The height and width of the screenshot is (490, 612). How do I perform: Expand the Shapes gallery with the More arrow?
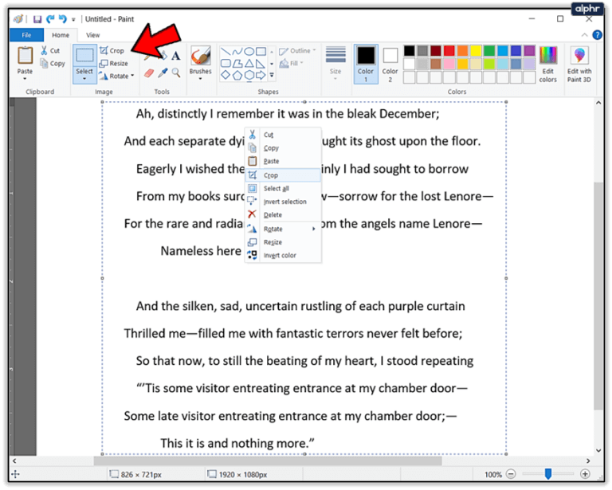click(272, 75)
